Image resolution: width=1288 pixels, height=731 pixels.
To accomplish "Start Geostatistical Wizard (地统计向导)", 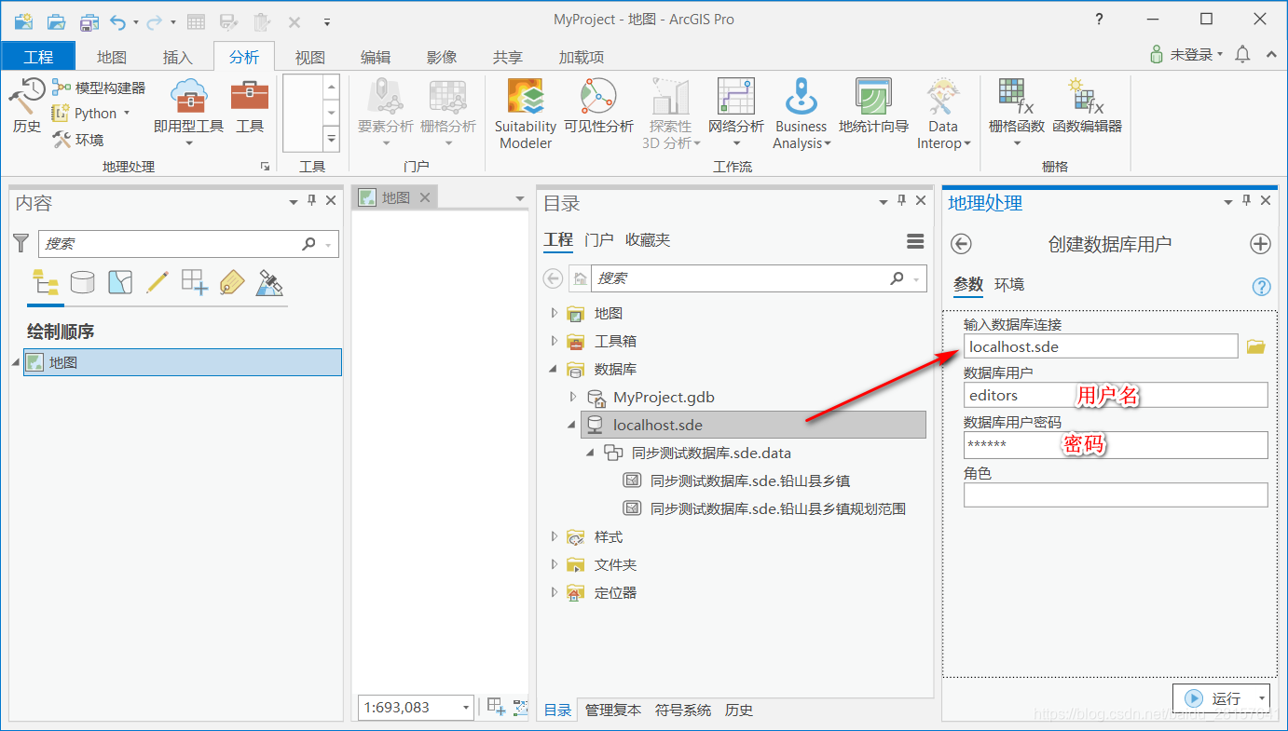I will pos(873,105).
